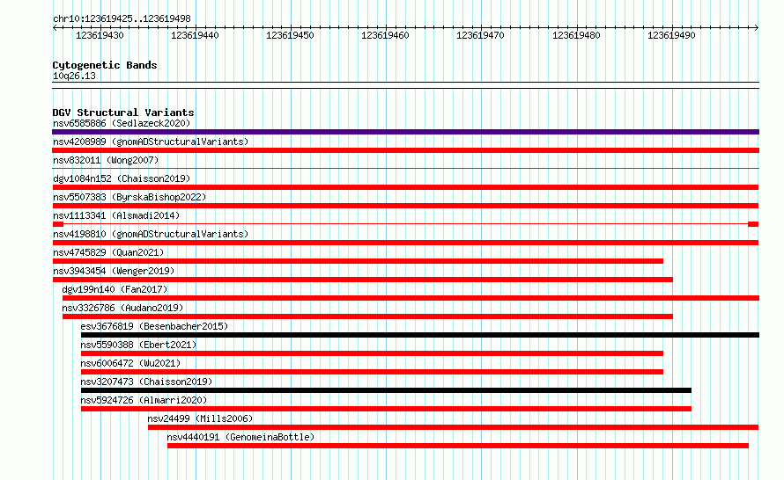Open the nsv3207473 (Chaisson2019) label
Screen dimensions: 784x480
coord(146,382)
